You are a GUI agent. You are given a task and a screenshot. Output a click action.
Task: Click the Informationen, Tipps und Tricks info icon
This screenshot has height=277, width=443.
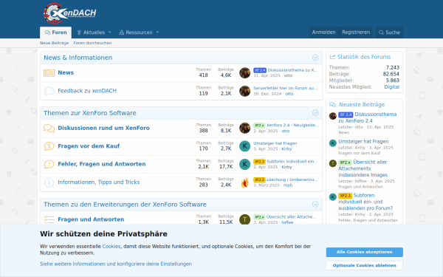coord(49,182)
